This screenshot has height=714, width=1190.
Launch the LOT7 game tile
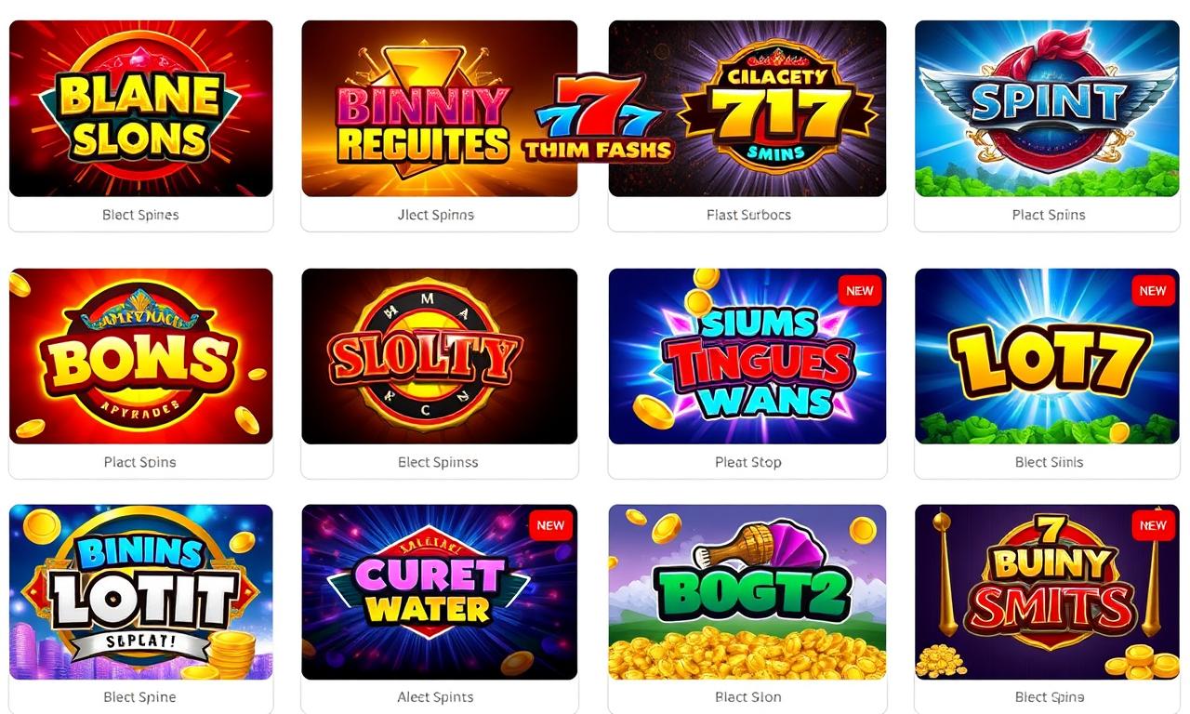click(x=1047, y=356)
